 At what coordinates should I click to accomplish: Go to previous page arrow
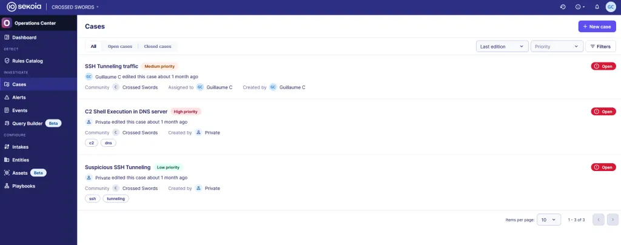pyautogui.click(x=598, y=220)
